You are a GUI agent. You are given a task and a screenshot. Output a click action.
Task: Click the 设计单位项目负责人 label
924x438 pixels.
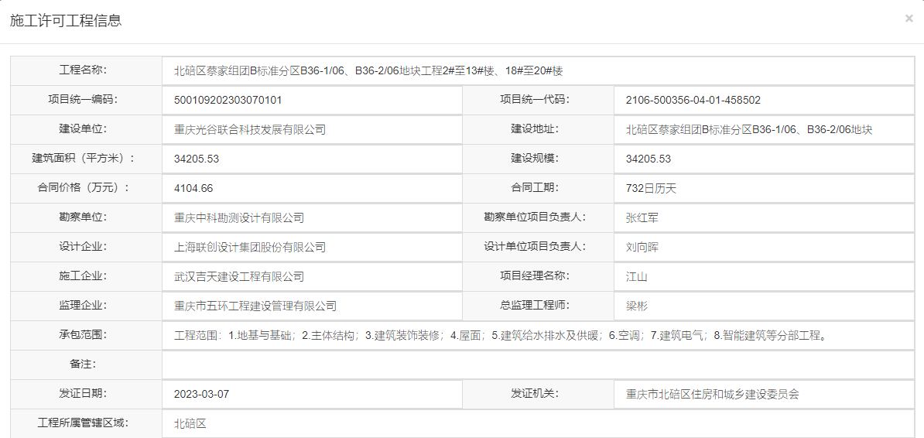tap(535, 246)
